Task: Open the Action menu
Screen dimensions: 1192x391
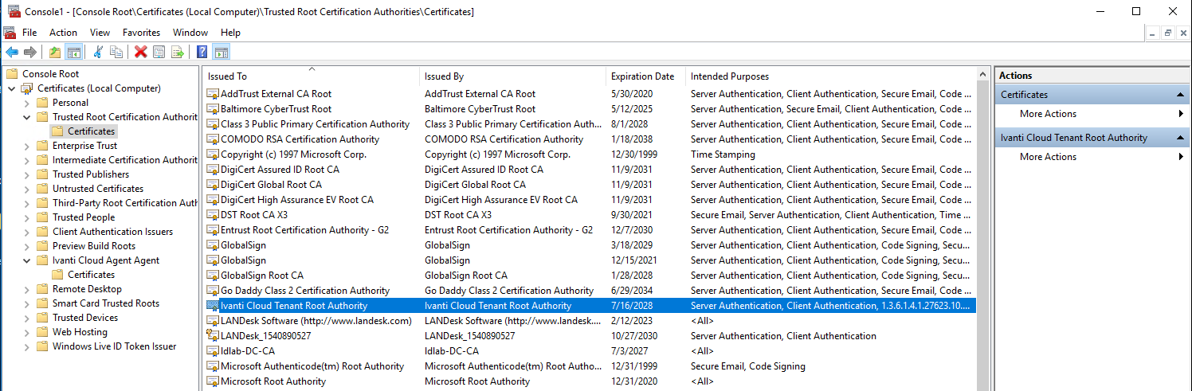Action: [63, 33]
